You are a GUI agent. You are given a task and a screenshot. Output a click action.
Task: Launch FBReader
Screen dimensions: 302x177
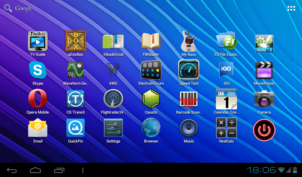tap(151, 41)
